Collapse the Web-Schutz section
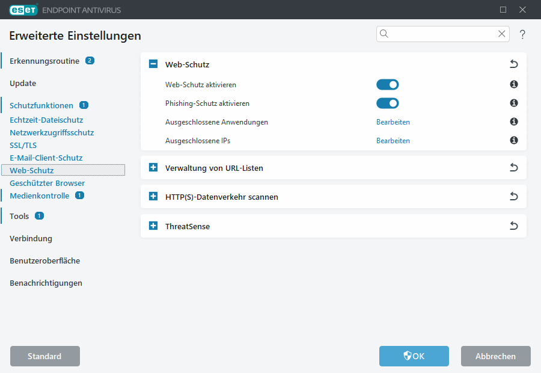 153,64
